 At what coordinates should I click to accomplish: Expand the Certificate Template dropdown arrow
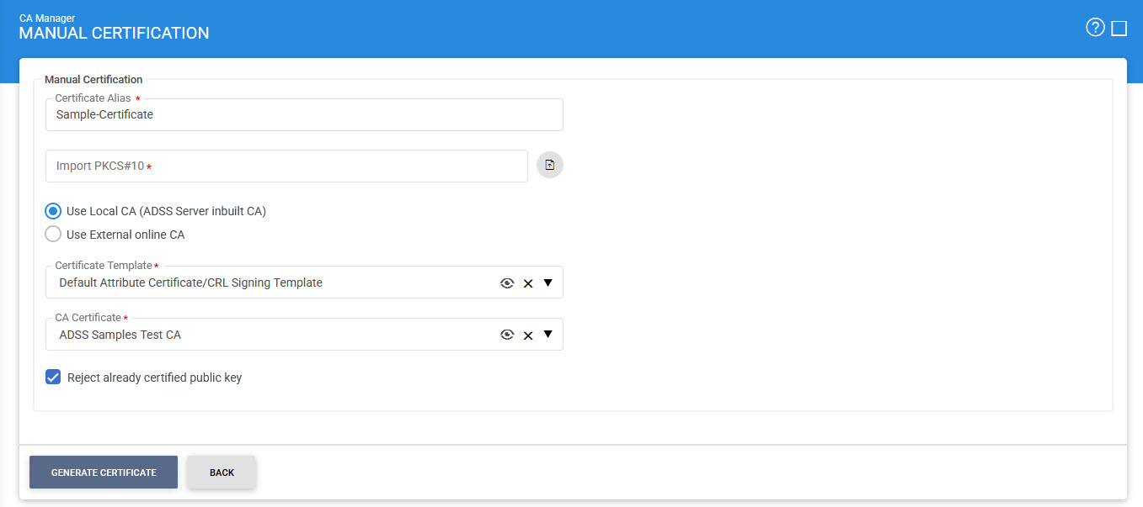547,283
